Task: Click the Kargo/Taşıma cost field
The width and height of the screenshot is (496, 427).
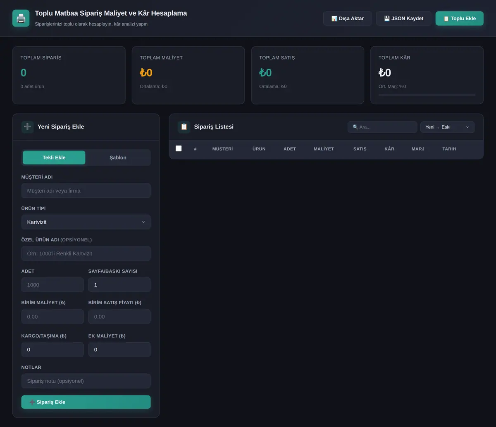Action: click(52, 350)
